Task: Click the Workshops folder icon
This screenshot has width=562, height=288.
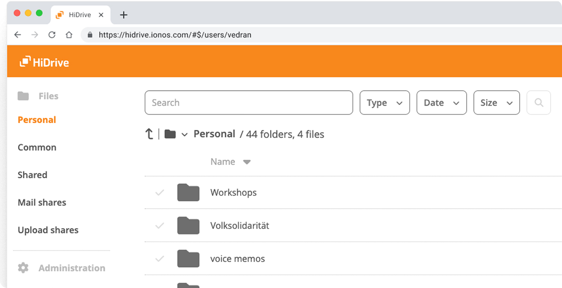Action: pyautogui.click(x=188, y=192)
